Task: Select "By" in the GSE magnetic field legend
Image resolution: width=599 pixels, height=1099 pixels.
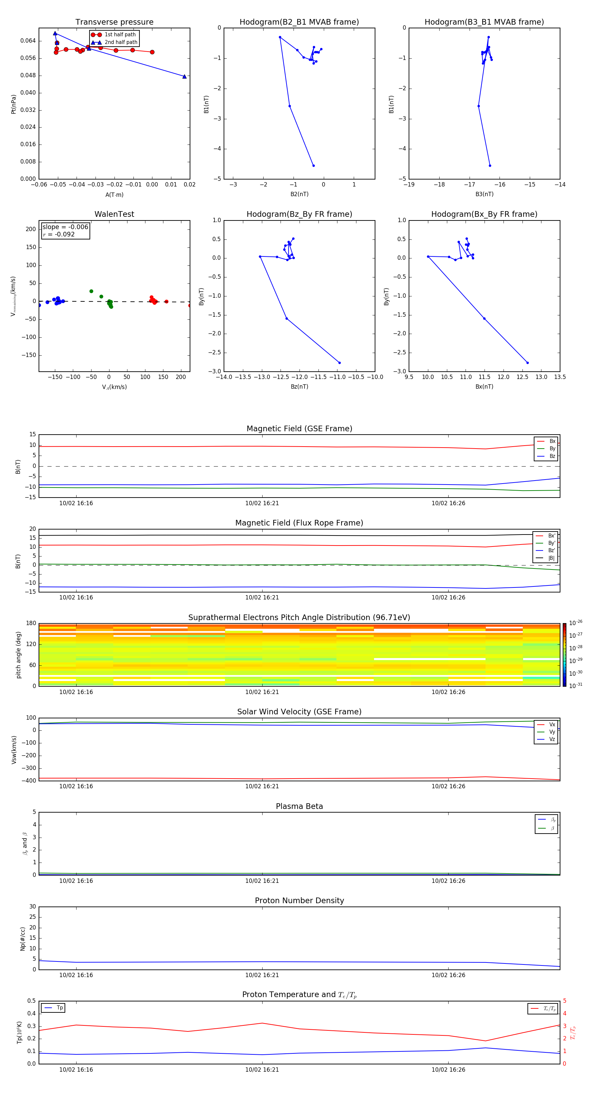Action: 546,448
